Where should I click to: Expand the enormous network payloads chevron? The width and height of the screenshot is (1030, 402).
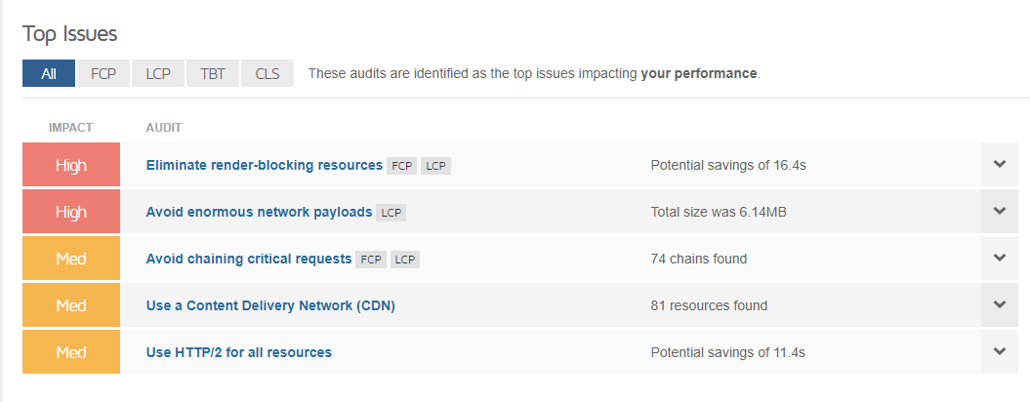[999, 212]
